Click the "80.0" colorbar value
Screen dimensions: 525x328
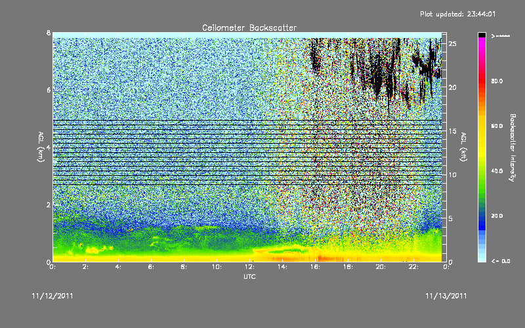tap(497, 81)
